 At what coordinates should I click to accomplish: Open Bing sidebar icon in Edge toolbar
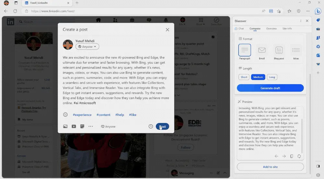click(318, 11)
